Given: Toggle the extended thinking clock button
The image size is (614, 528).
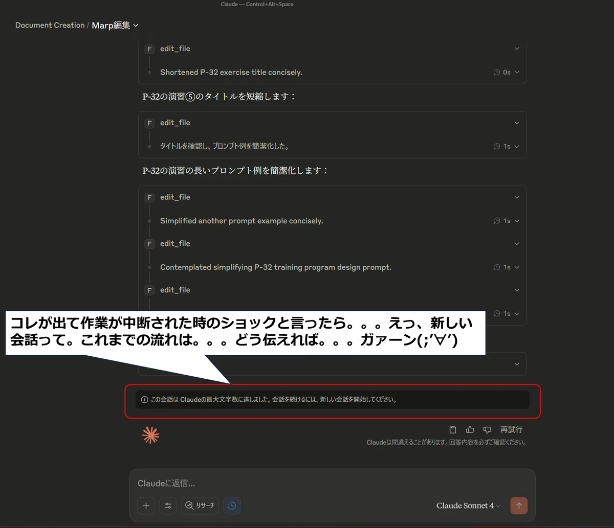Looking at the screenshot, I should (232, 506).
